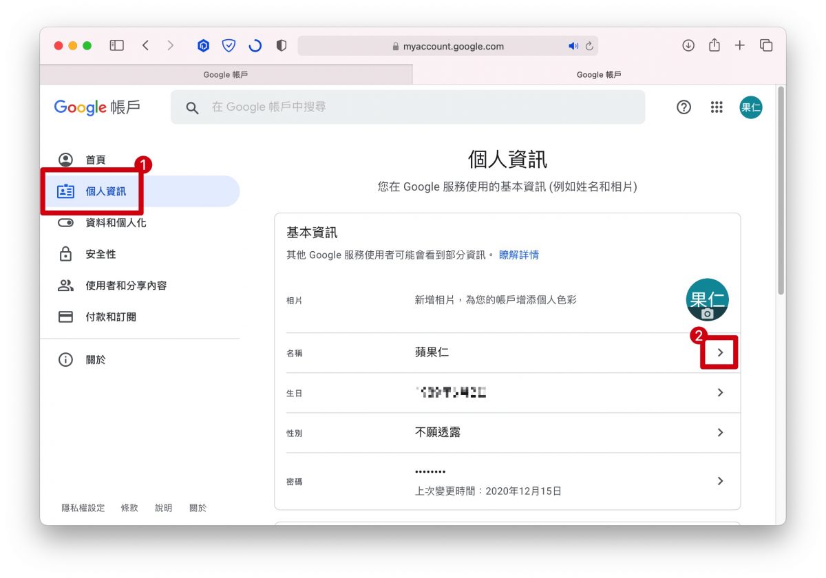Image resolution: width=826 pixels, height=578 pixels.
Task: Click the search magnifier icon
Action: coord(193,108)
